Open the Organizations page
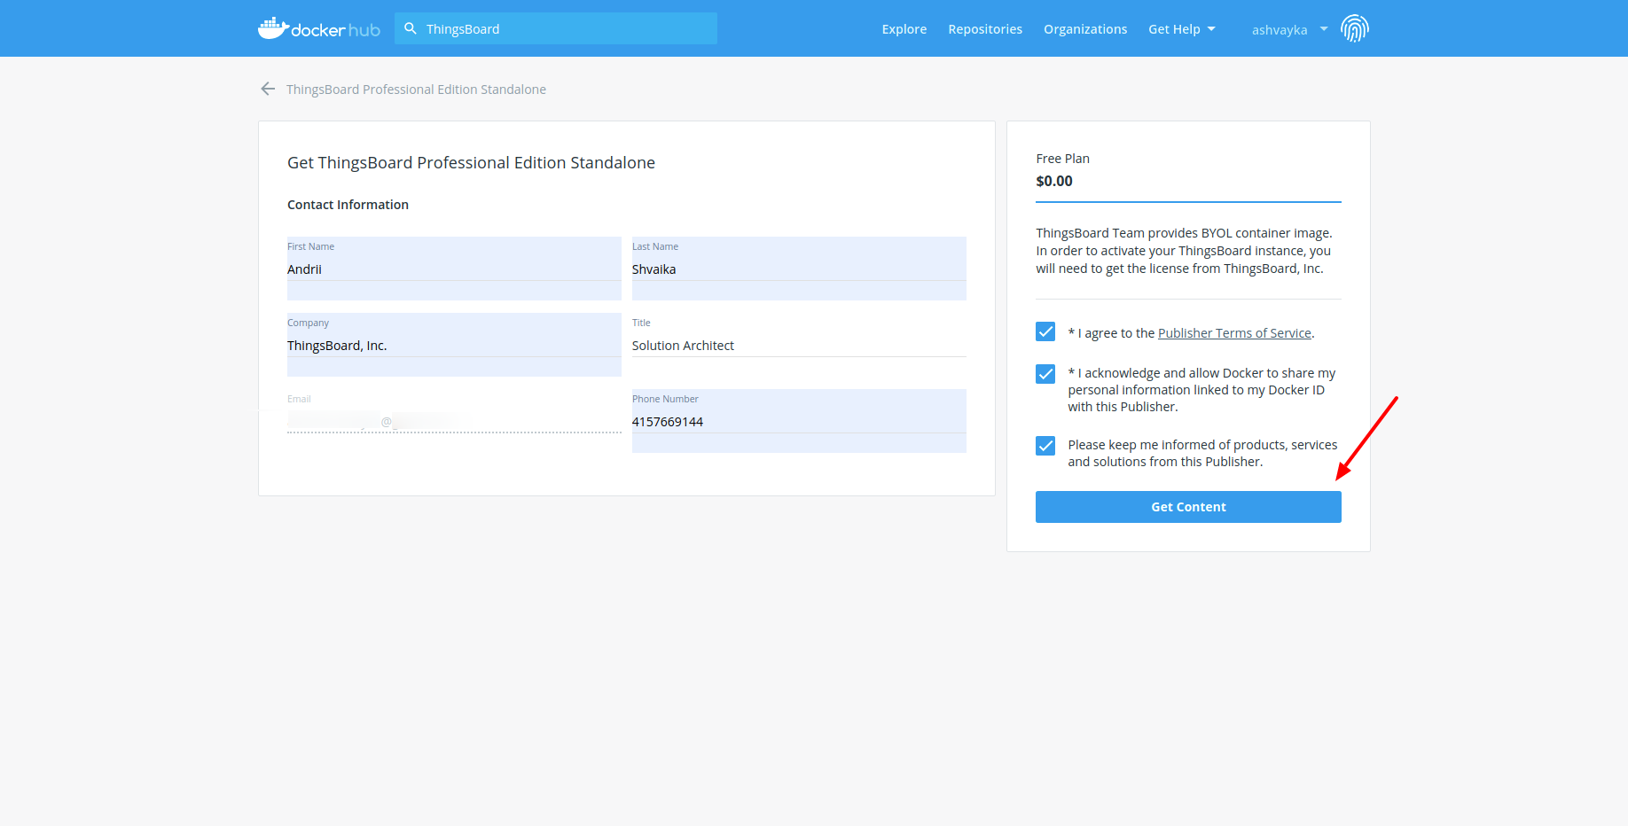The image size is (1628, 826). click(1084, 29)
